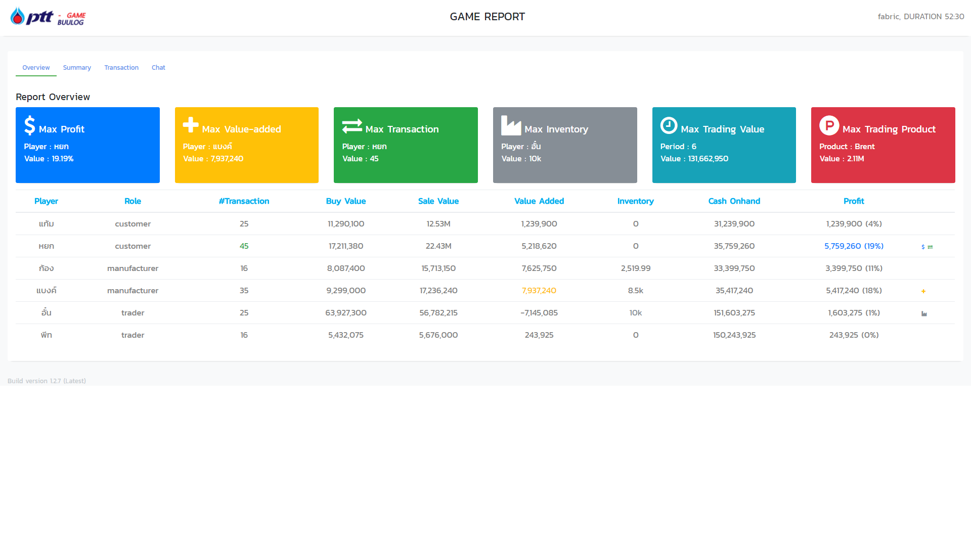The height and width of the screenshot is (546, 971).
Task: Click the 63,927,300 buy value cell
Action: 346,313
